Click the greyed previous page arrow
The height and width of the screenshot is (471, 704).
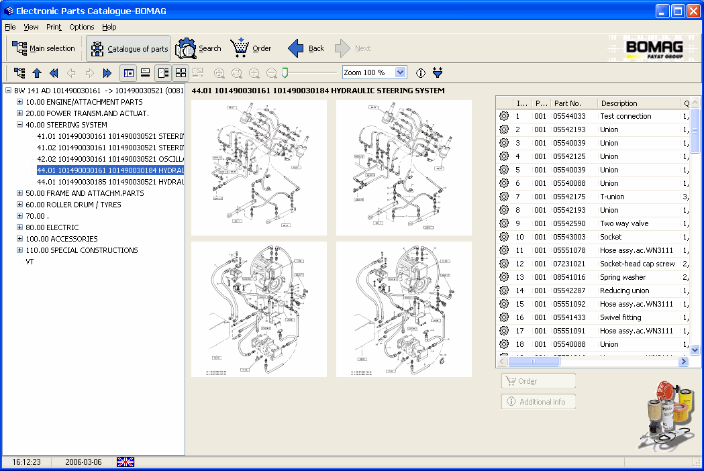(x=71, y=72)
